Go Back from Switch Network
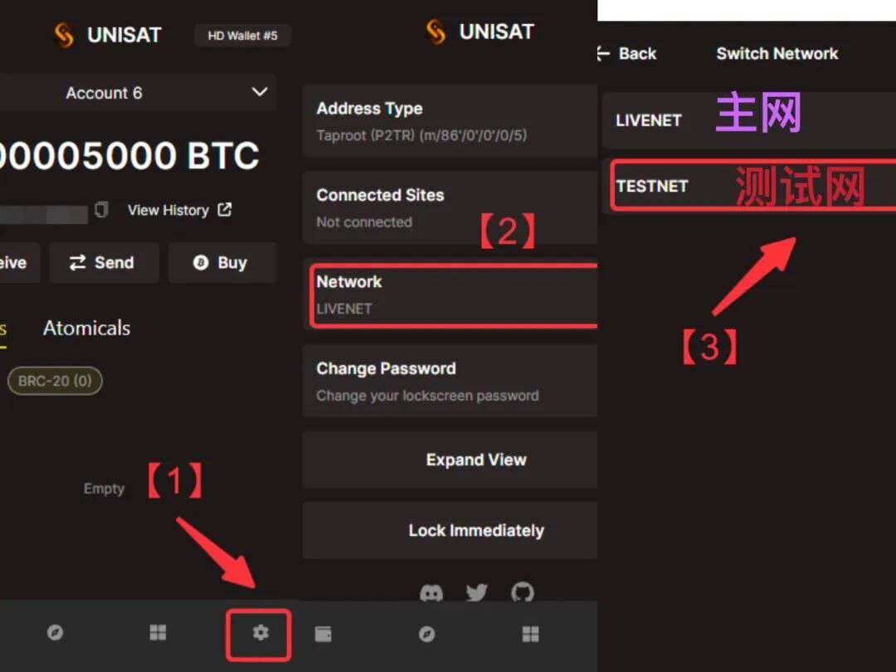 (627, 54)
